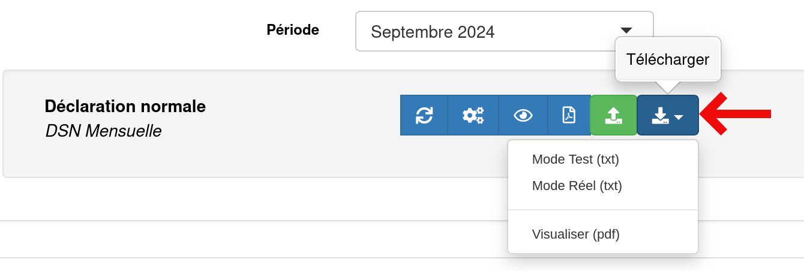The width and height of the screenshot is (804, 271).
Task: Click the tooltip's pointer triangle above download button
Action: click(667, 88)
